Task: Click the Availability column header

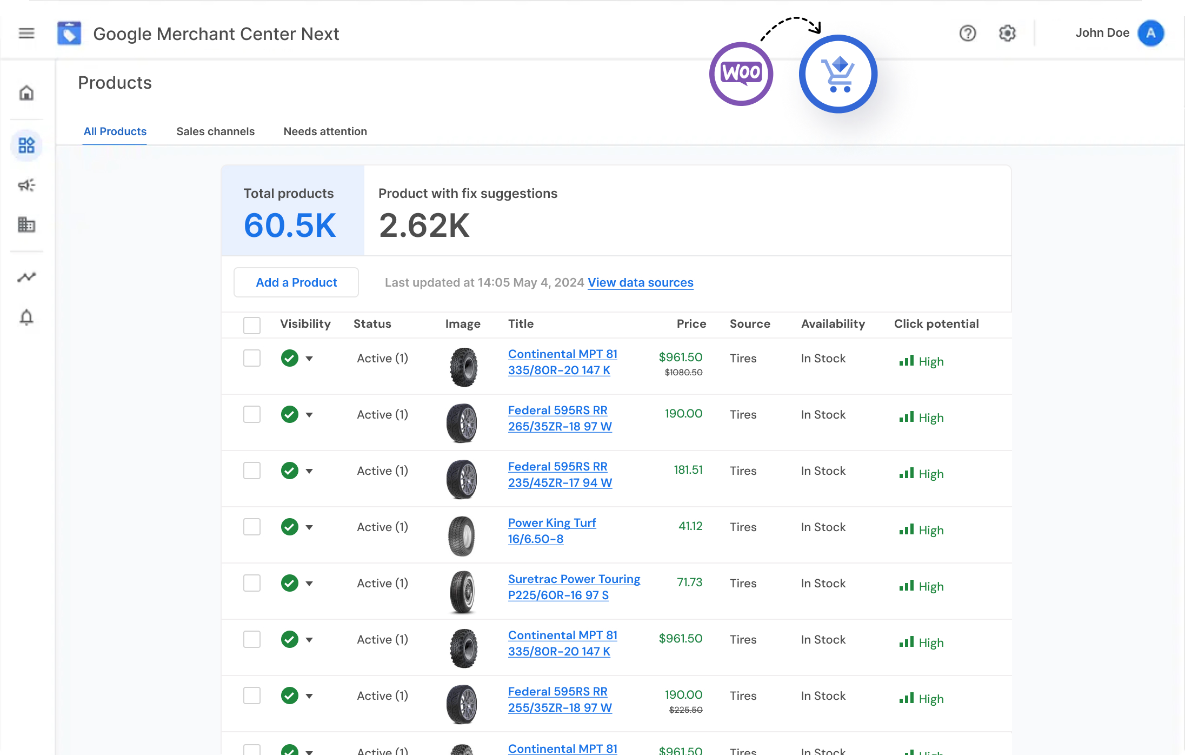Action: pyautogui.click(x=833, y=323)
